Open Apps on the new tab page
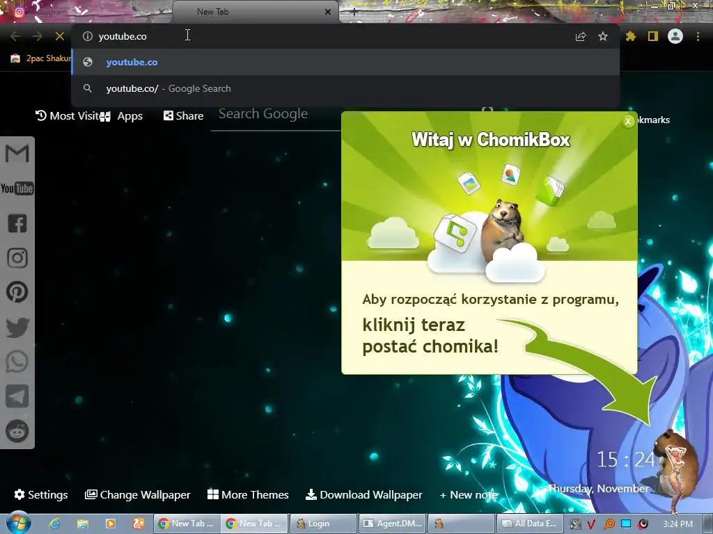 [x=121, y=116]
